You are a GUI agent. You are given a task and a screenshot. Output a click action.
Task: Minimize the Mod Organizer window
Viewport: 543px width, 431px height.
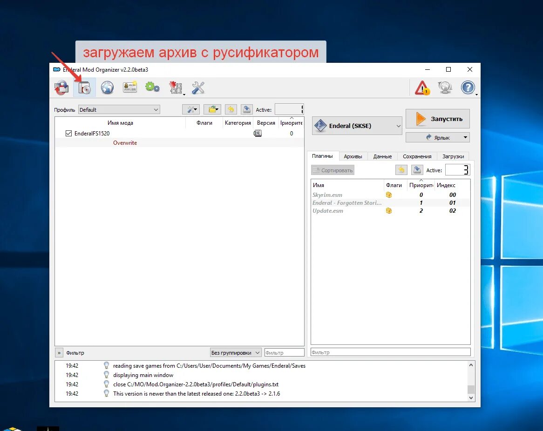tap(428, 69)
